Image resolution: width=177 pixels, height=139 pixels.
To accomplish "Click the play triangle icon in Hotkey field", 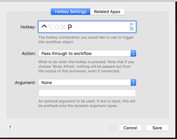I will click(131, 24).
